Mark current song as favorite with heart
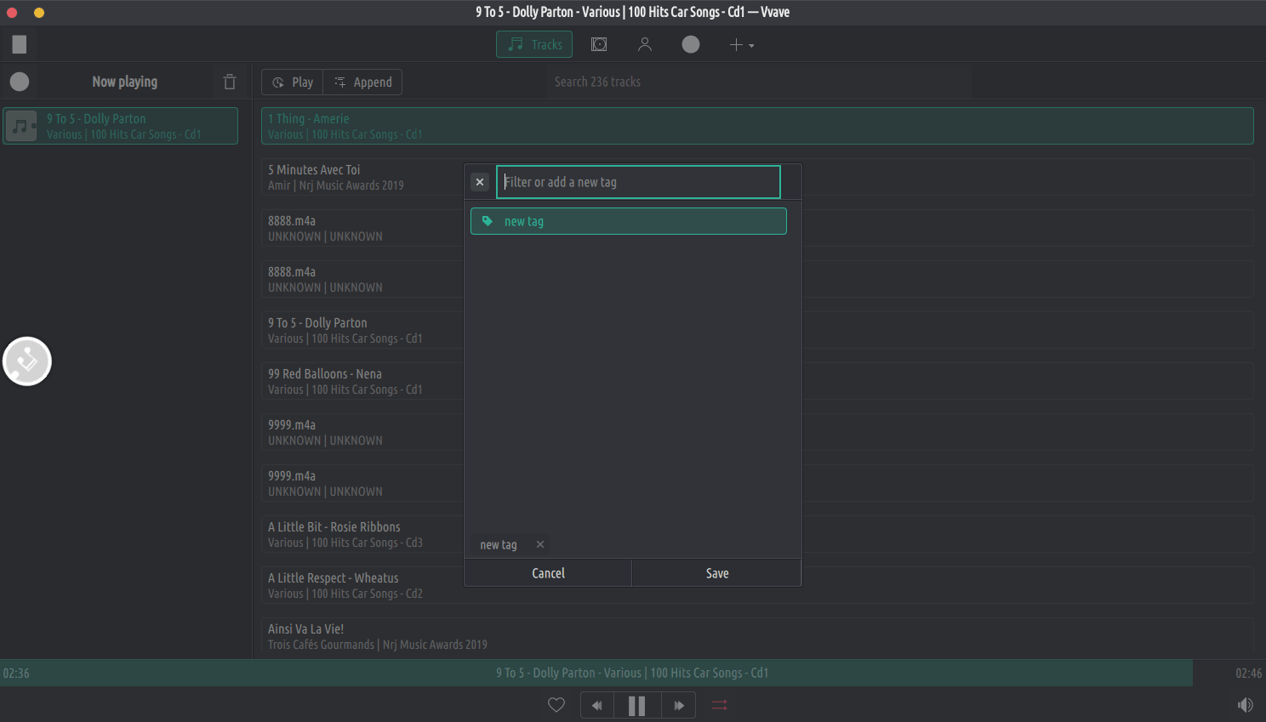 point(556,705)
